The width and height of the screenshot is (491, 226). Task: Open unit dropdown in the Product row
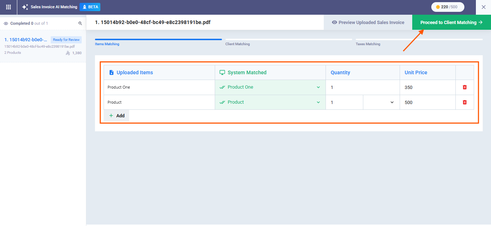click(381, 102)
